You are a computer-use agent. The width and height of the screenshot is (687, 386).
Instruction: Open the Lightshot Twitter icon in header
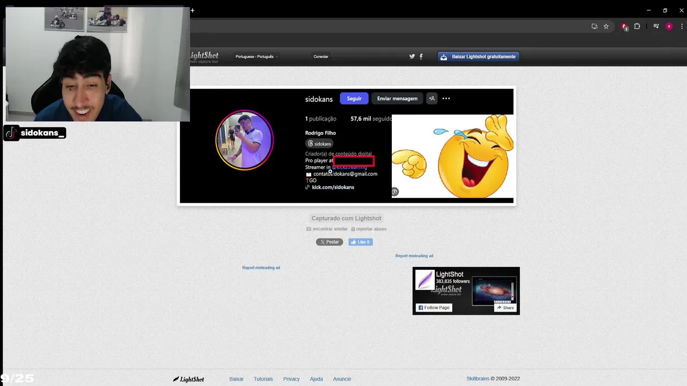[x=412, y=56]
